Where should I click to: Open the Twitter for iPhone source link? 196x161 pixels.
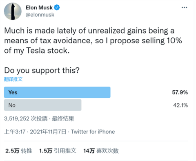(93, 132)
